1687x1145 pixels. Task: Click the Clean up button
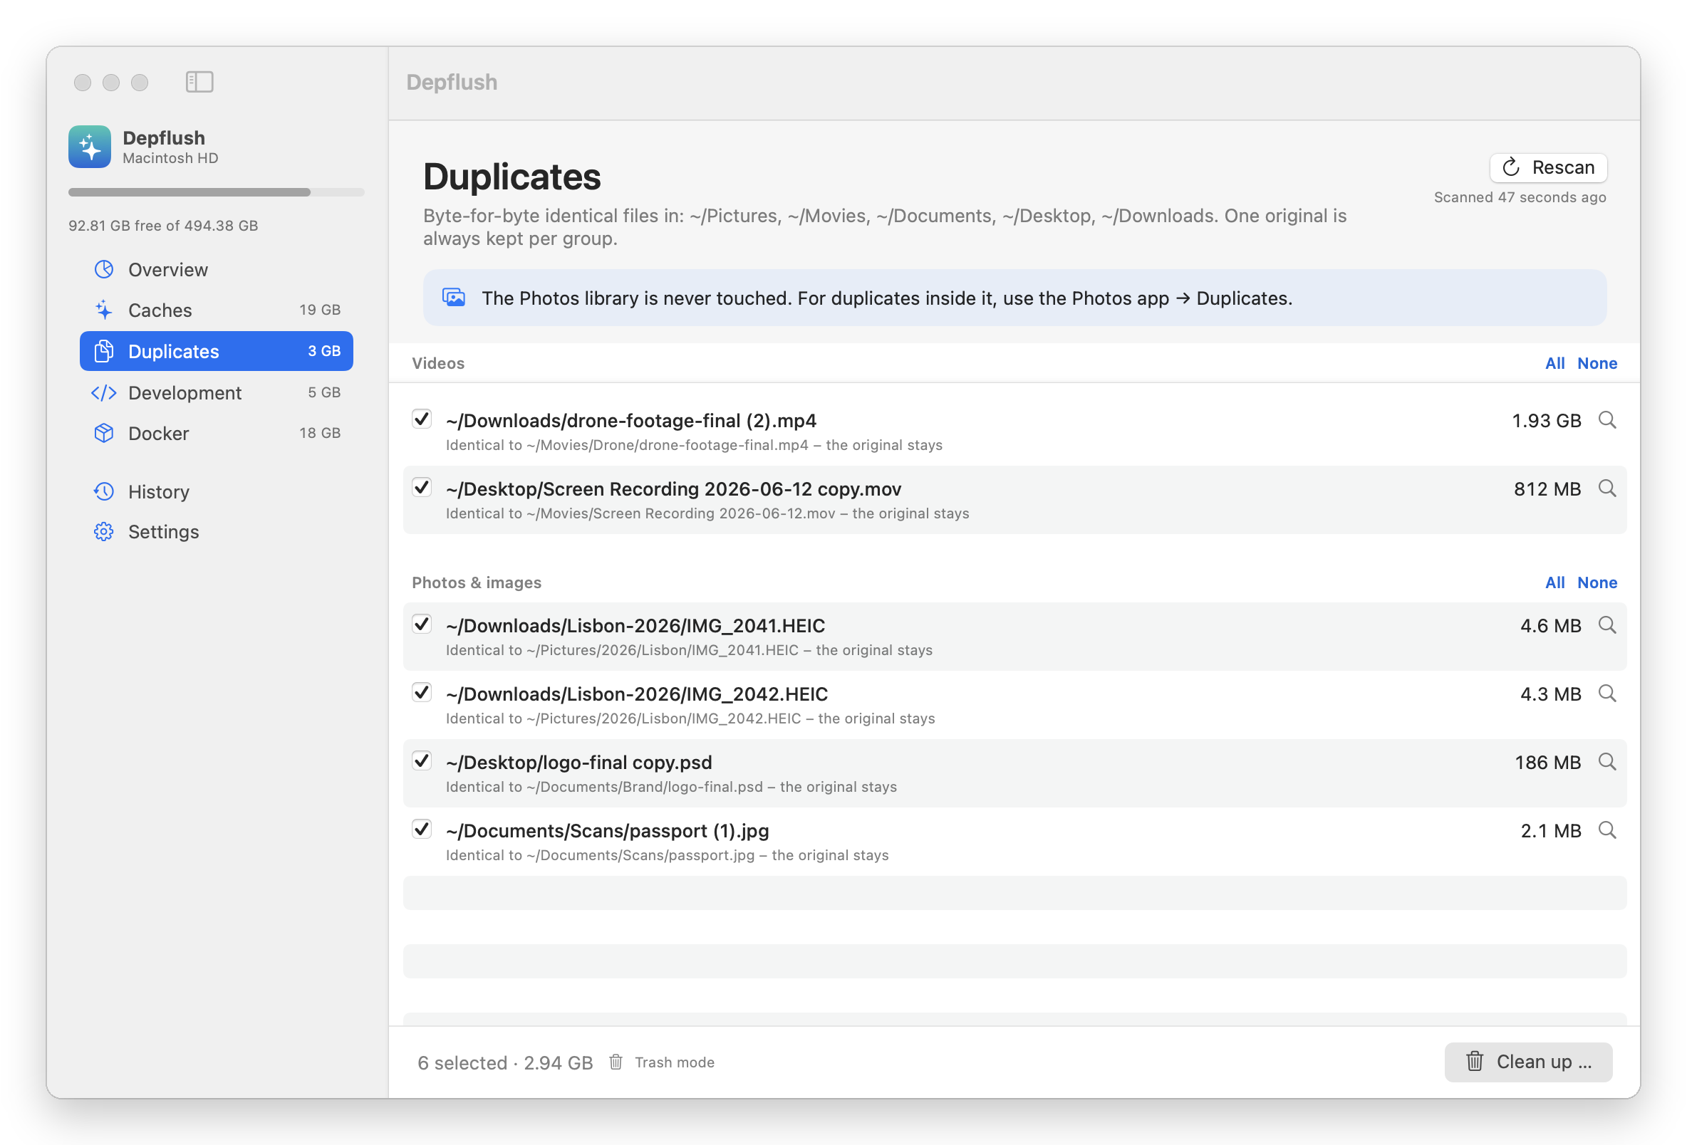1528,1062
